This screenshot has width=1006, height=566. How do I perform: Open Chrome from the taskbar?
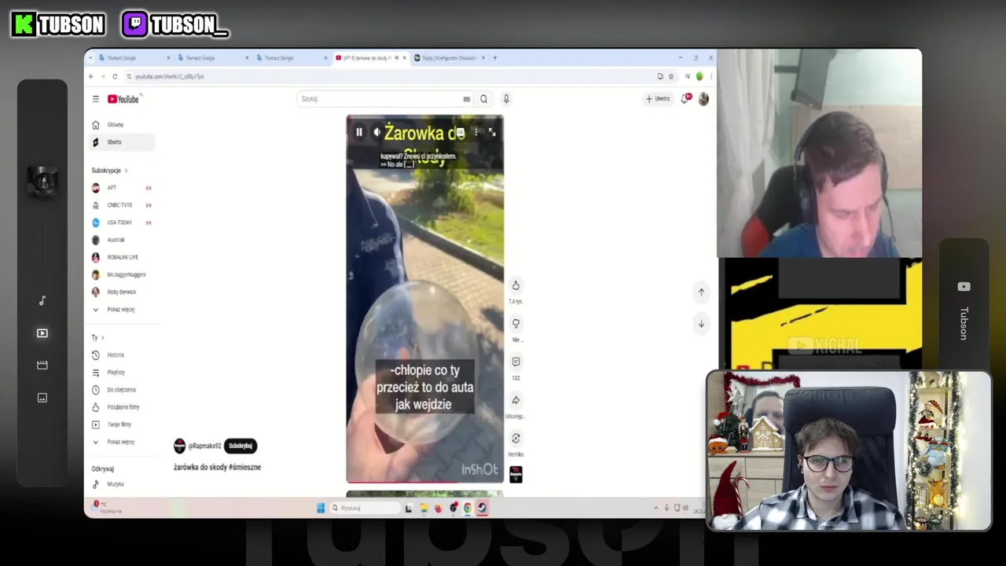click(x=468, y=508)
